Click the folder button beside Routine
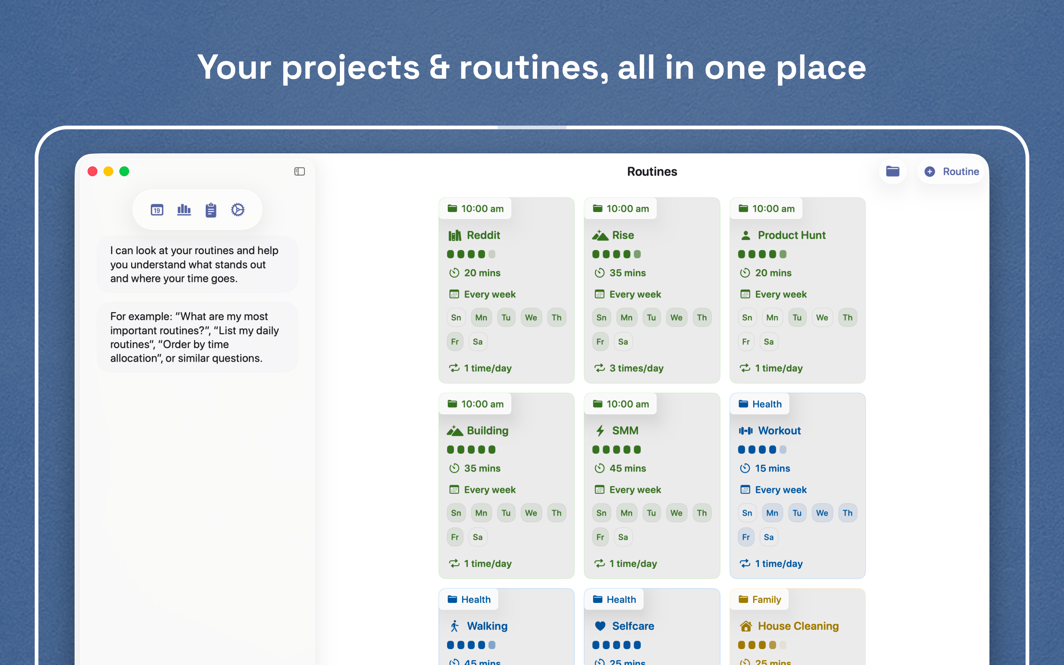This screenshot has height=665, width=1064. (x=893, y=171)
